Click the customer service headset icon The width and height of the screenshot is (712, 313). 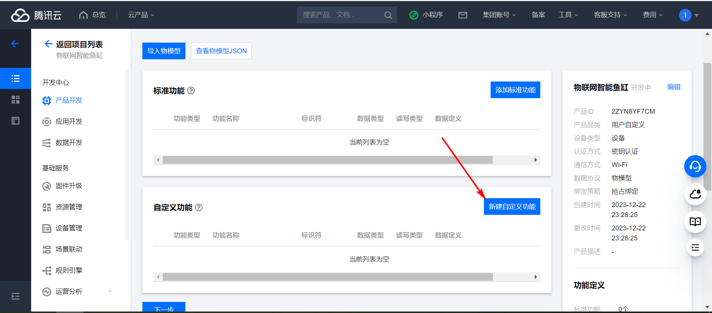(x=695, y=166)
